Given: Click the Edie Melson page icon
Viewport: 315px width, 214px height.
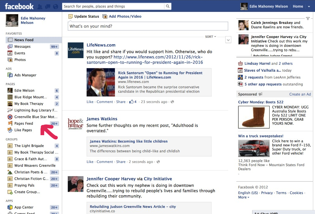Looking at the screenshot, I should [x=10, y=90].
